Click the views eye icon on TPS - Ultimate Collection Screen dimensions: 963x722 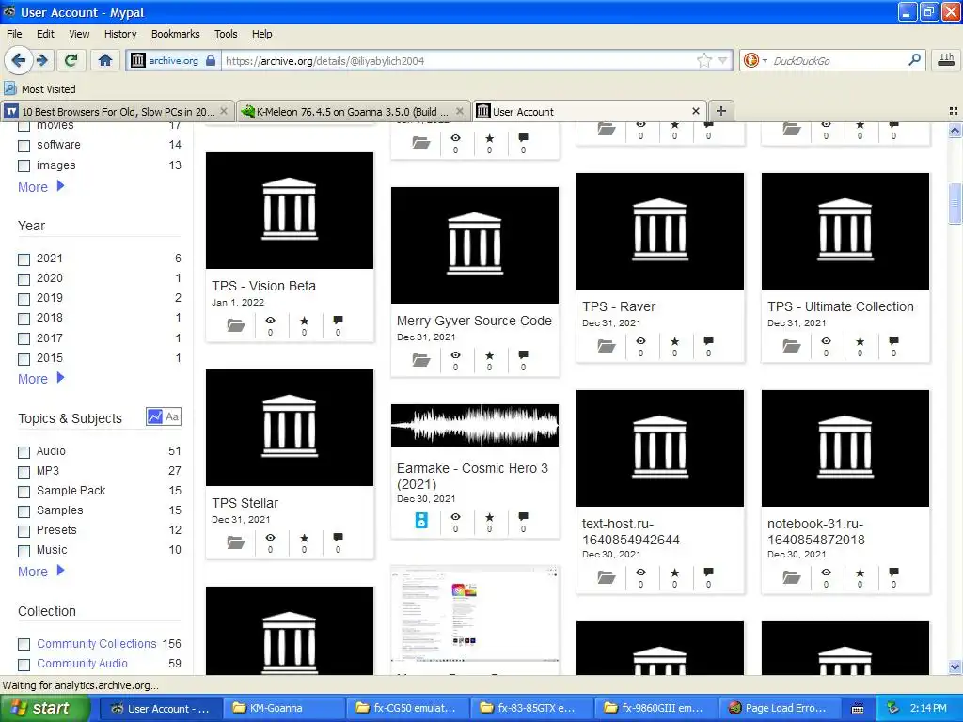tap(826, 341)
